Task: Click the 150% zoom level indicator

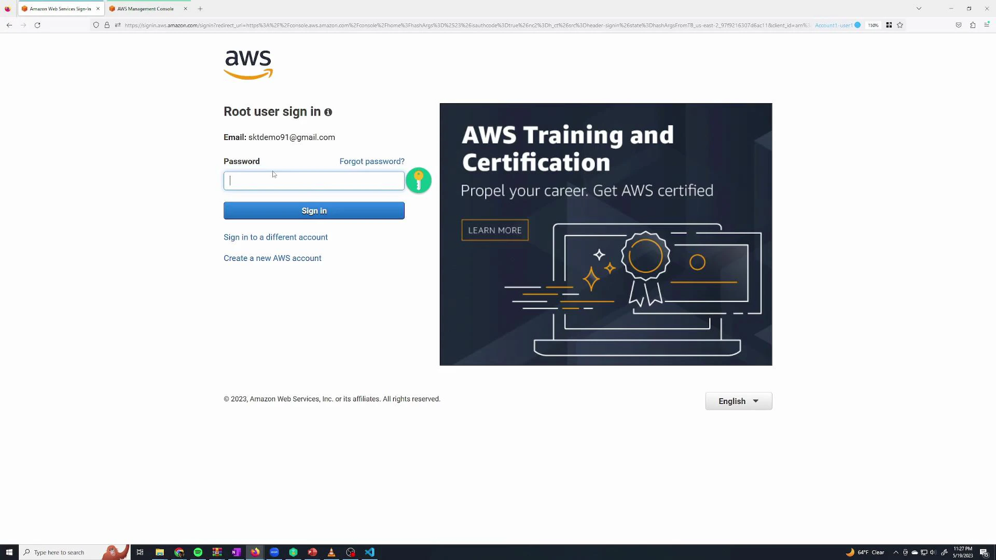Action: [x=873, y=25]
